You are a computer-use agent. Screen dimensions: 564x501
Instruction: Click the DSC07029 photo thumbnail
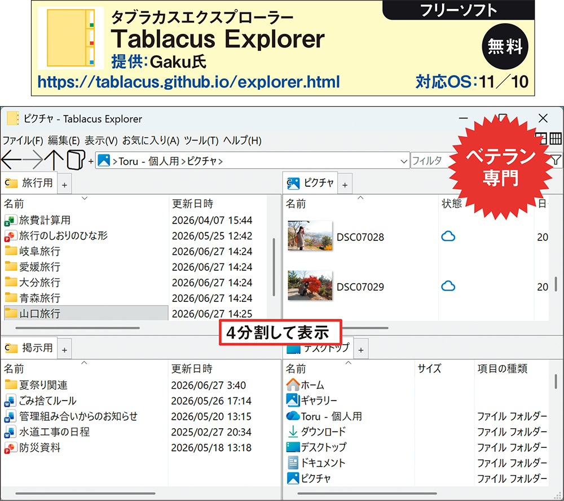[310, 286]
